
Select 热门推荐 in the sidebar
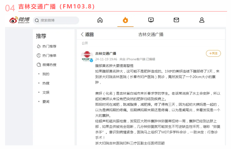coord(49,46)
